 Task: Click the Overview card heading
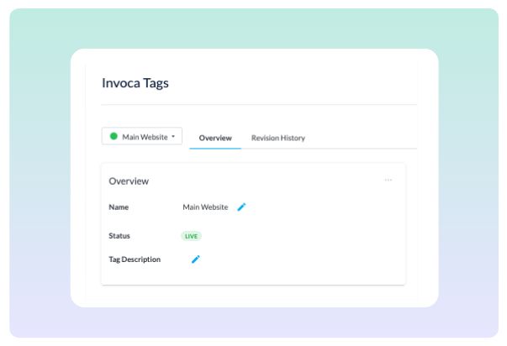point(129,181)
